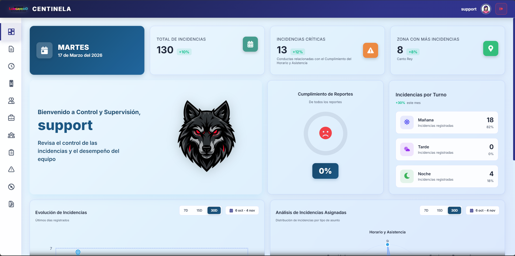
Task: Click the red sad face icon
Action: point(326,133)
